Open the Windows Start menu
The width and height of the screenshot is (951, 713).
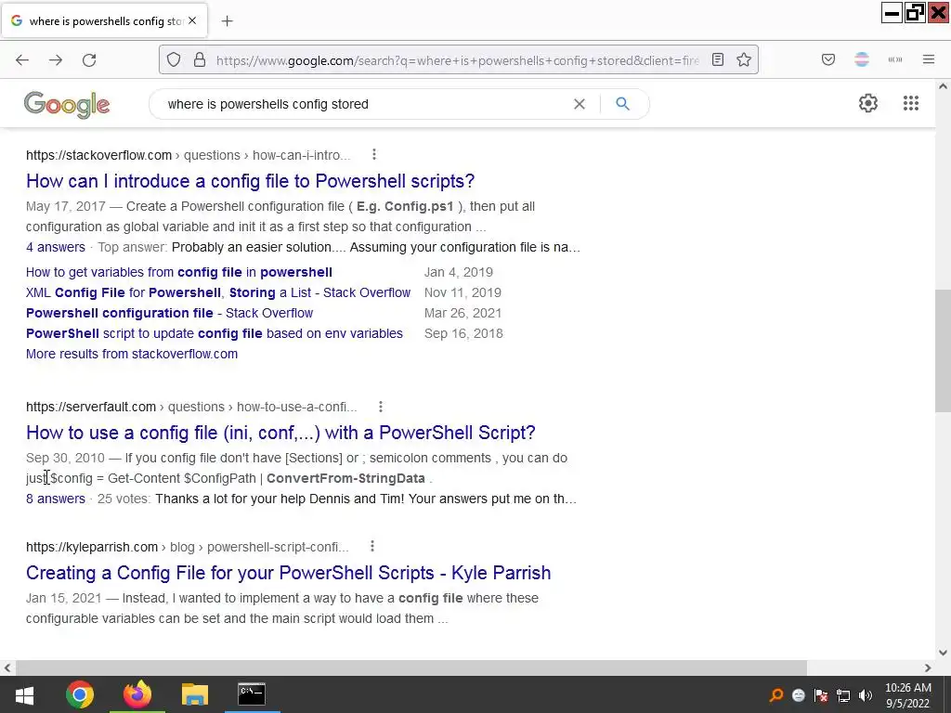[24, 694]
